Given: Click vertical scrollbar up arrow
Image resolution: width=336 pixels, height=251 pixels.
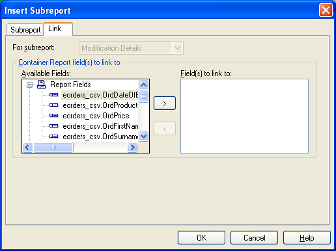Looking at the screenshot, I should pos(143,85).
